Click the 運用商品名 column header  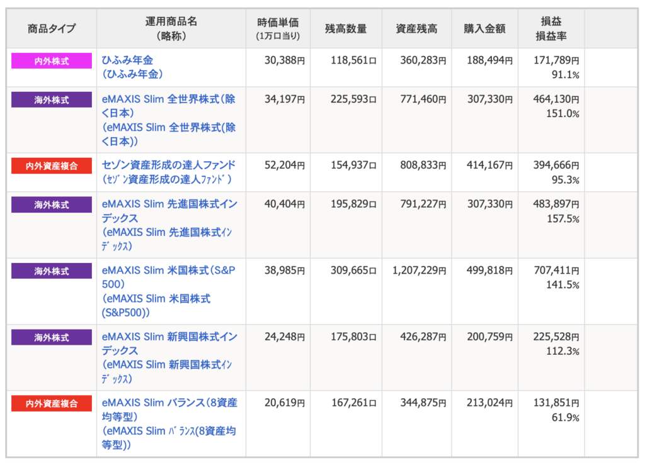[171, 29]
